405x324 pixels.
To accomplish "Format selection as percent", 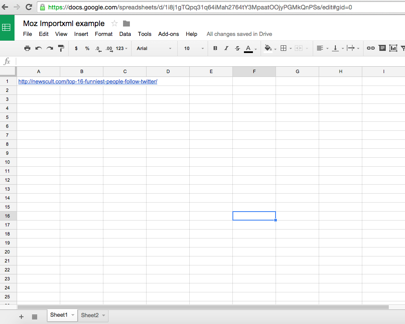I will (87, 48).
